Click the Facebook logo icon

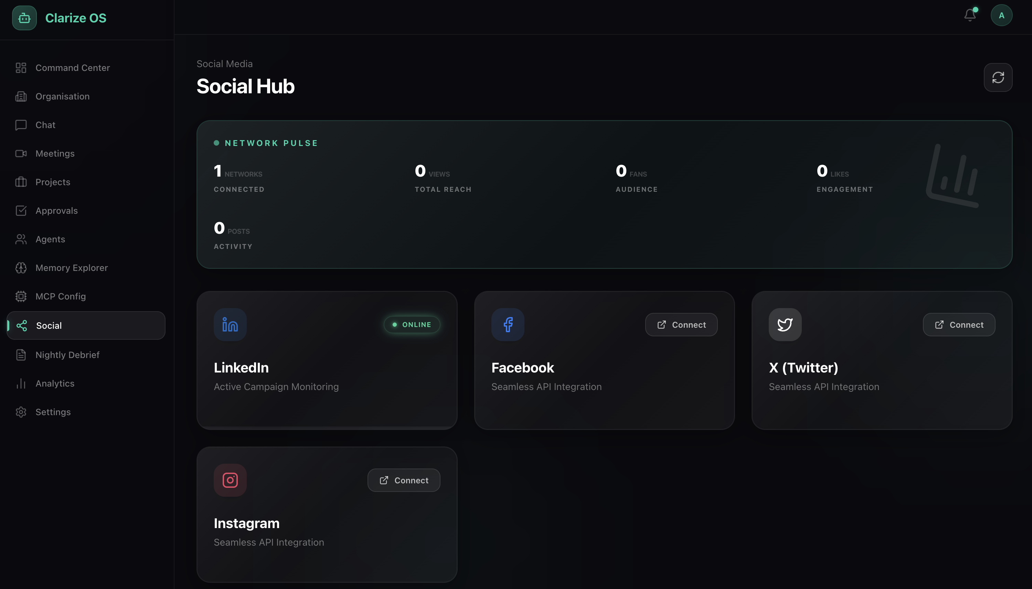pyautogui.click(x=508, y=324)
